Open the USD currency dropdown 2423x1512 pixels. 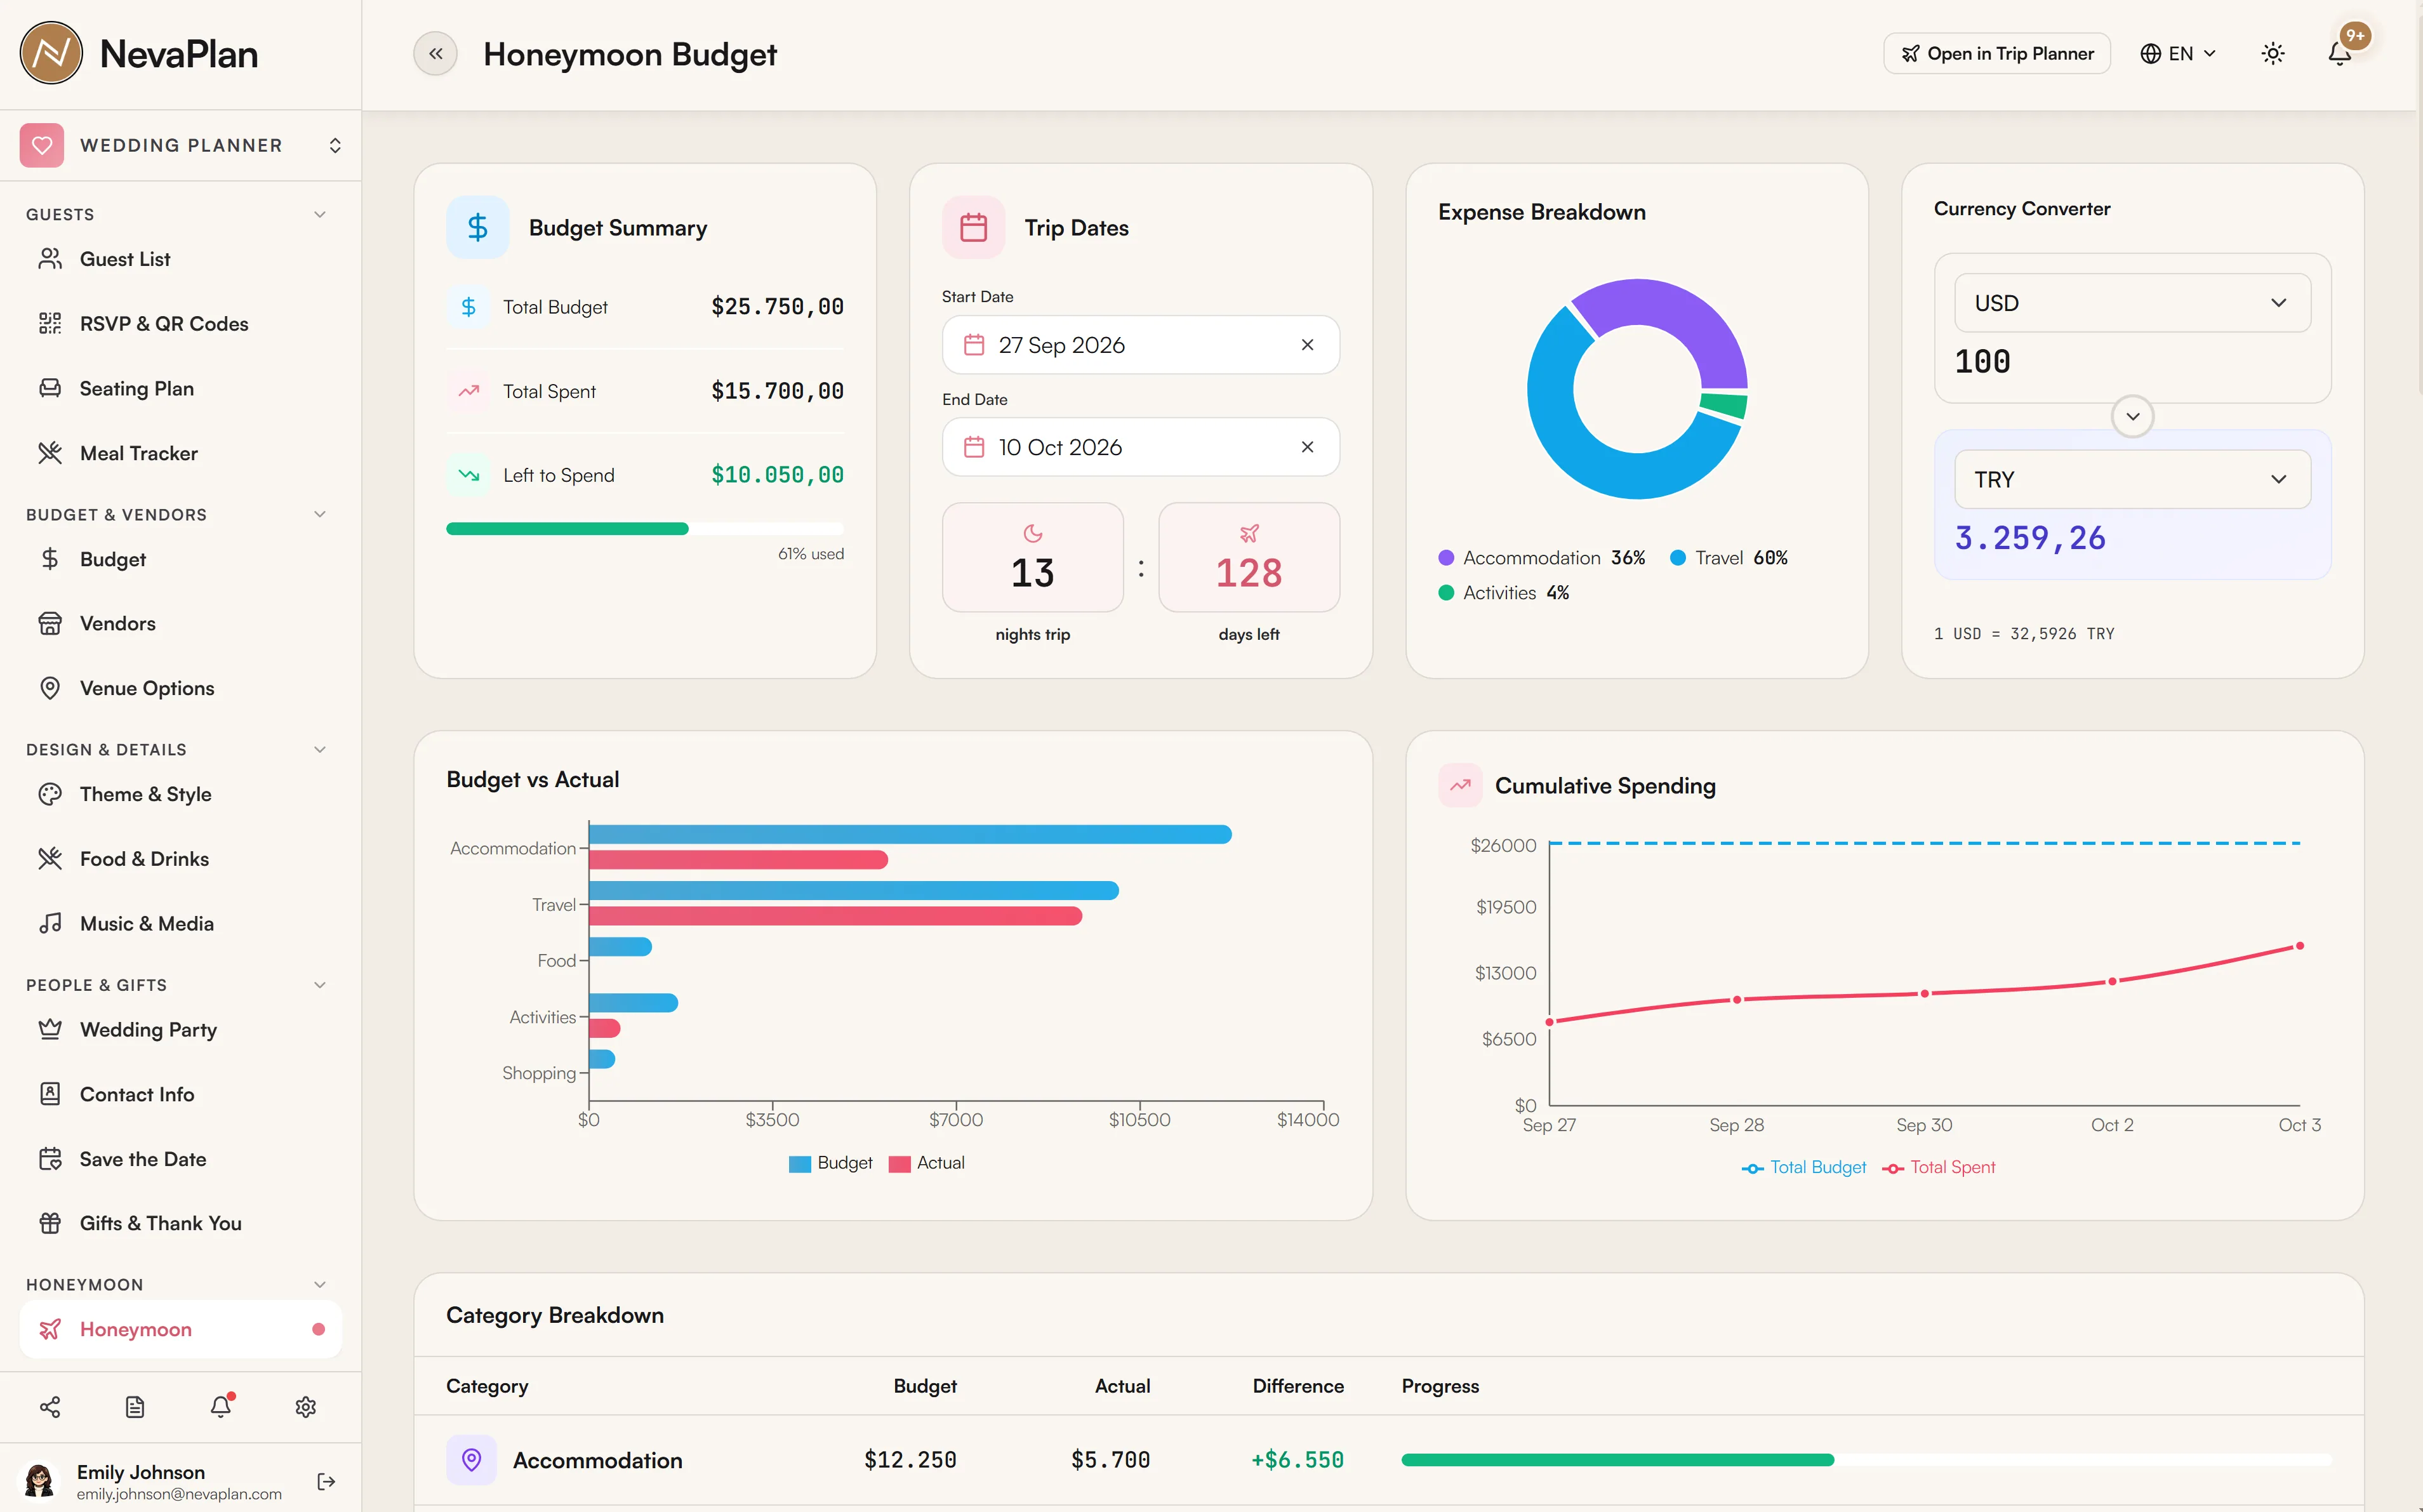(x=2132, y=303)
